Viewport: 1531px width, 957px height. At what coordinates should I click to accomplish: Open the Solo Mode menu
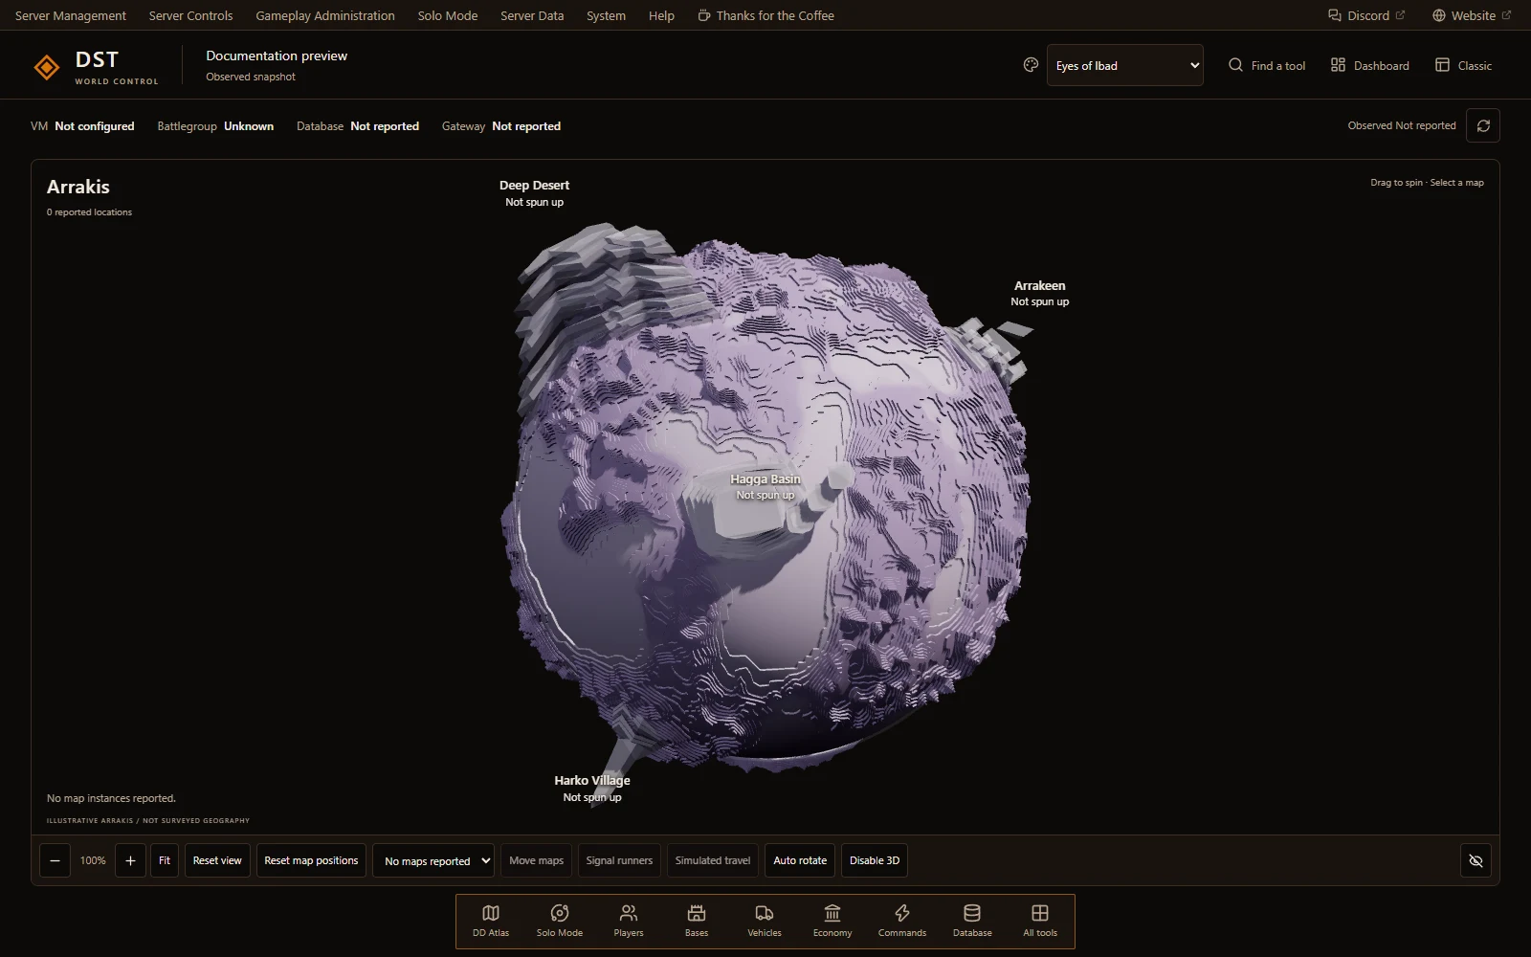pos(448,15)
